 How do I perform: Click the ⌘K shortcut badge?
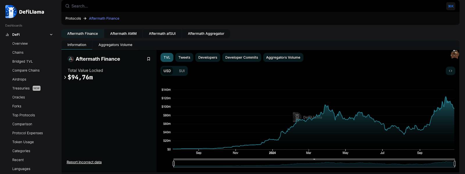tap(451, 6)
